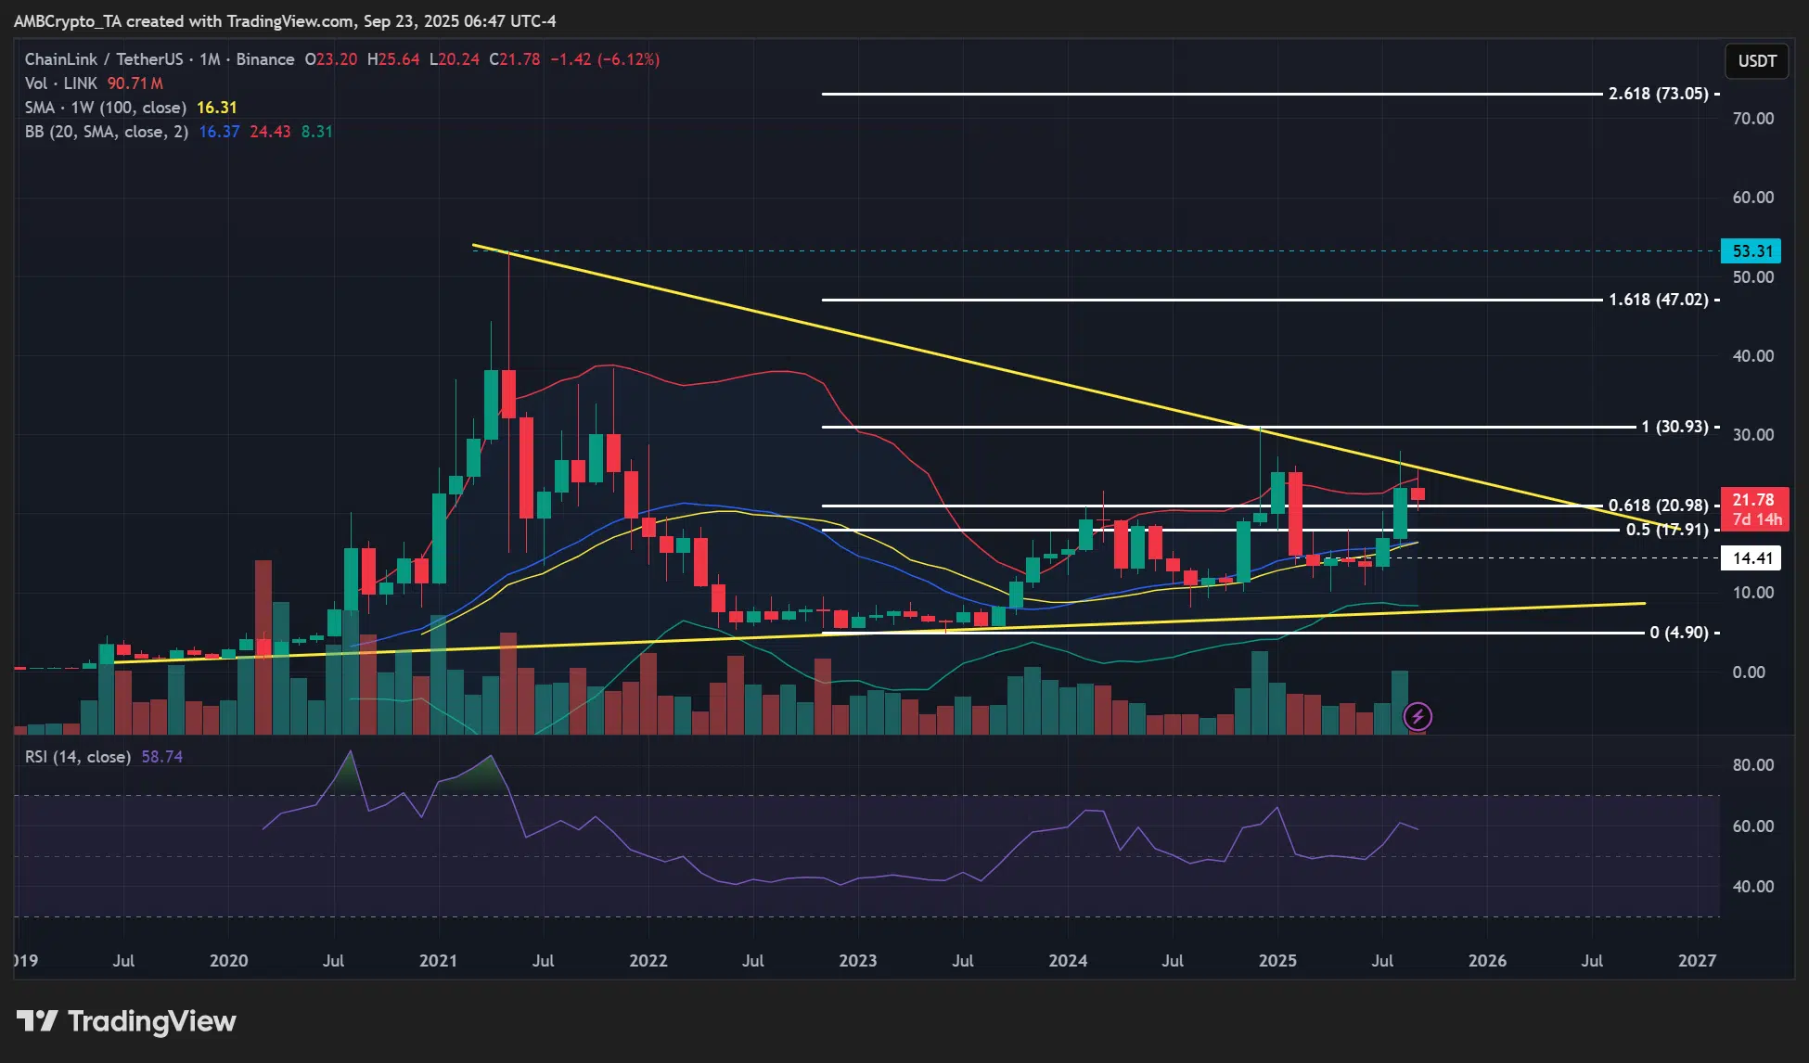Click the 0.5 (17.91) Fibonacci label
Viewport: 1809px width, 1063px height.
[1667, 530]
